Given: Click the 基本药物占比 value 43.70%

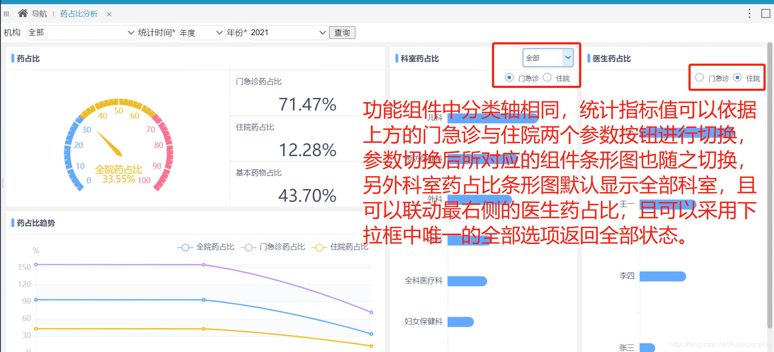Looking at the screenshot, I should [x=307, y=195].
